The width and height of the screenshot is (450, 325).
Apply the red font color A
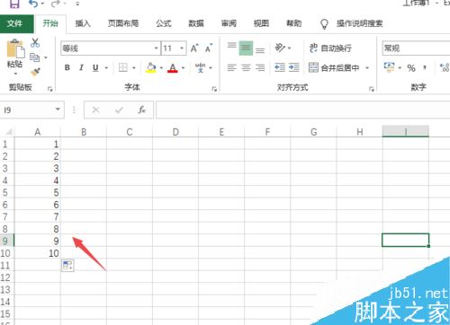click(x=173, y=67)
